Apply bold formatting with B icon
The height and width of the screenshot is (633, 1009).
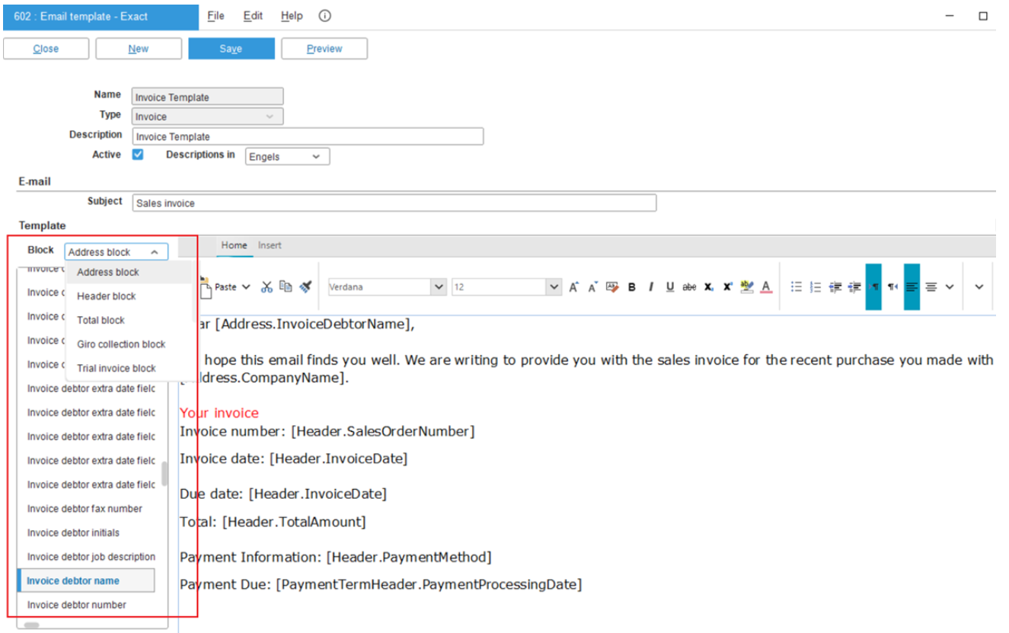click(631, 287)
